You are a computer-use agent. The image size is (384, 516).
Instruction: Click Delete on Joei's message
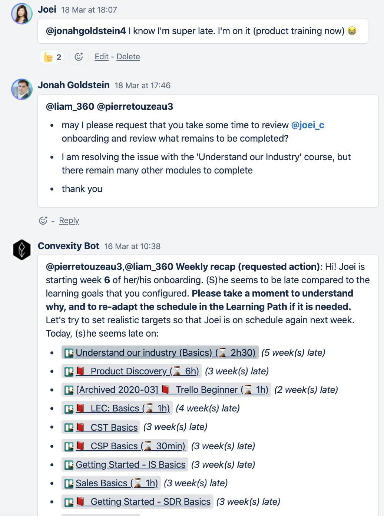(128, 57)
